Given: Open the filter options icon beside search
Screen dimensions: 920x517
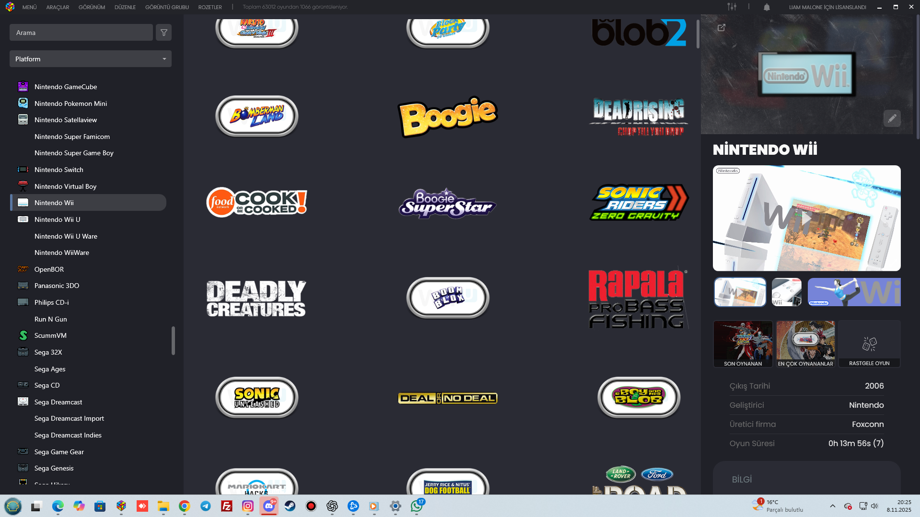Looking at the screenshot, I should pos(163,33).
